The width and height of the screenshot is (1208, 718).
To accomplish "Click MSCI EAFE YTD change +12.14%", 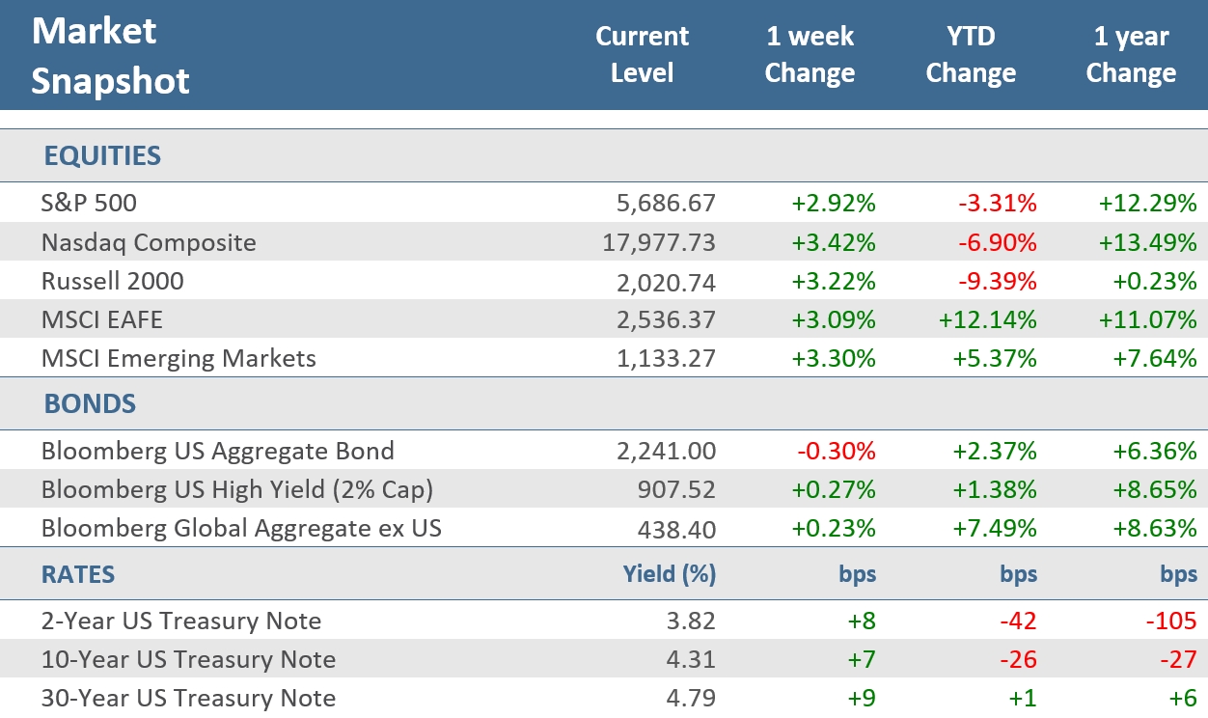I will pos(989,319).
